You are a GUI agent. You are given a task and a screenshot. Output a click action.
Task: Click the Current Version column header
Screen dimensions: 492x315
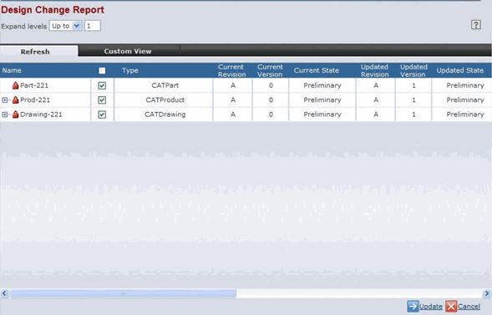tap(270, 70)
